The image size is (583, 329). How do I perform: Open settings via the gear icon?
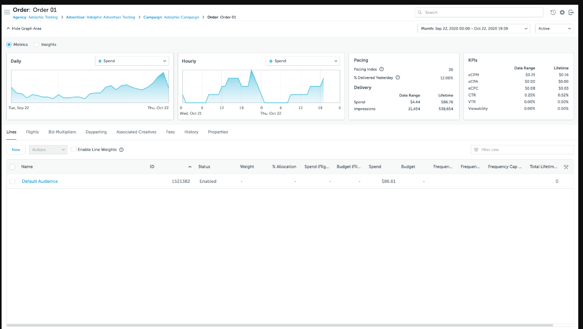[x=562, y=12]
